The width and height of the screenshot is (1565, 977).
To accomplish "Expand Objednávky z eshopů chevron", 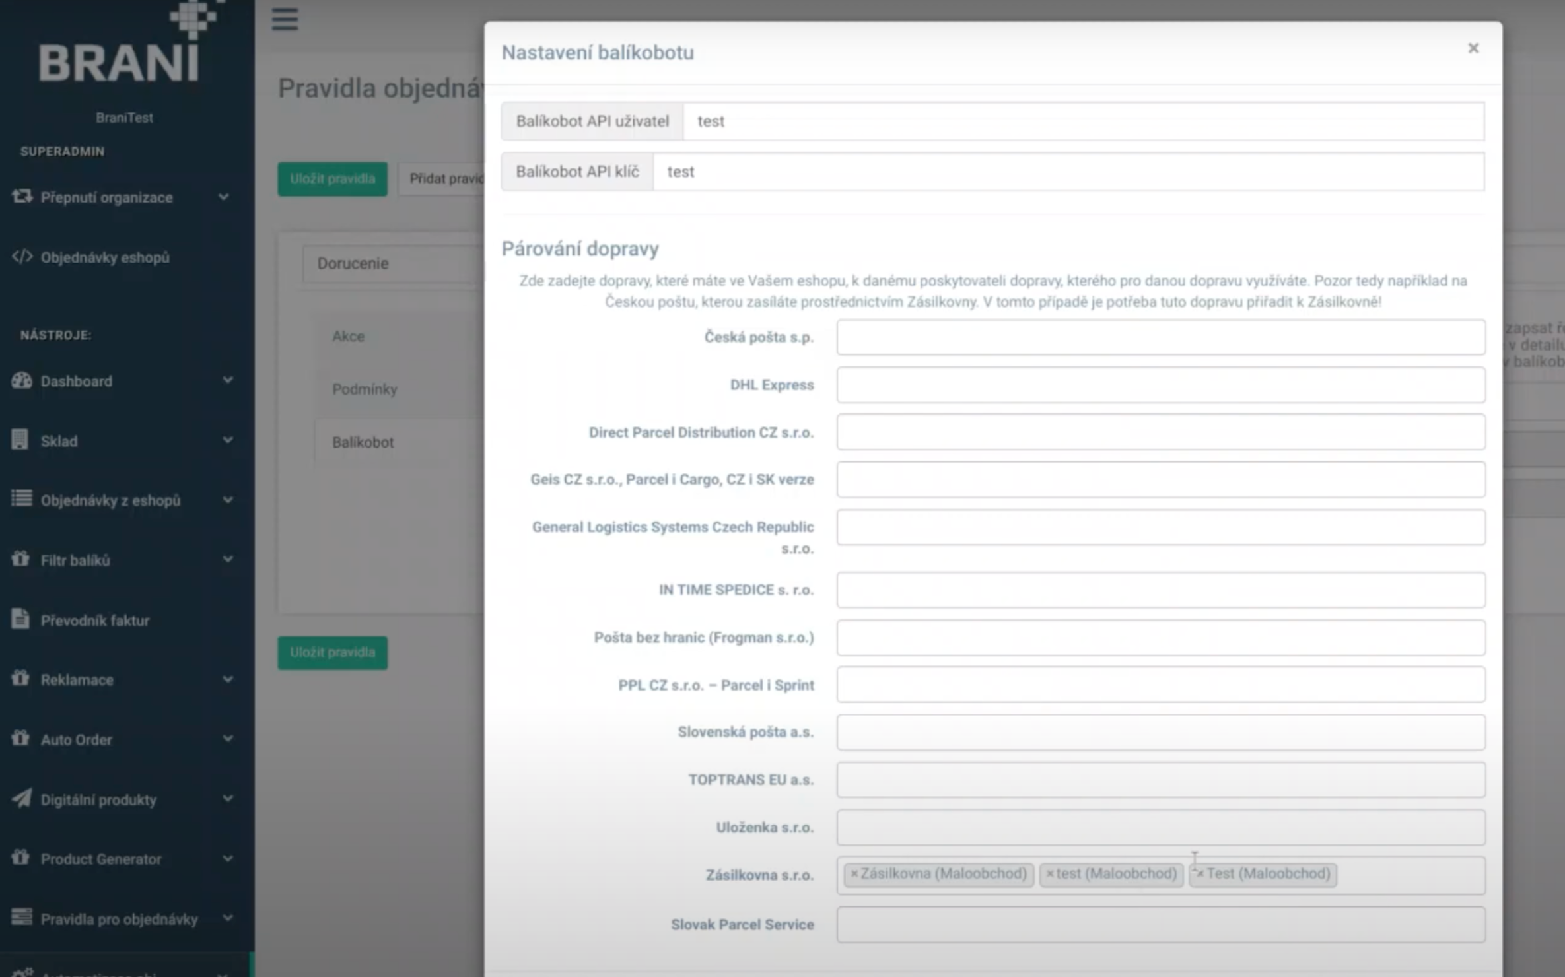I will pyautogui.click(x=228, y=500).
